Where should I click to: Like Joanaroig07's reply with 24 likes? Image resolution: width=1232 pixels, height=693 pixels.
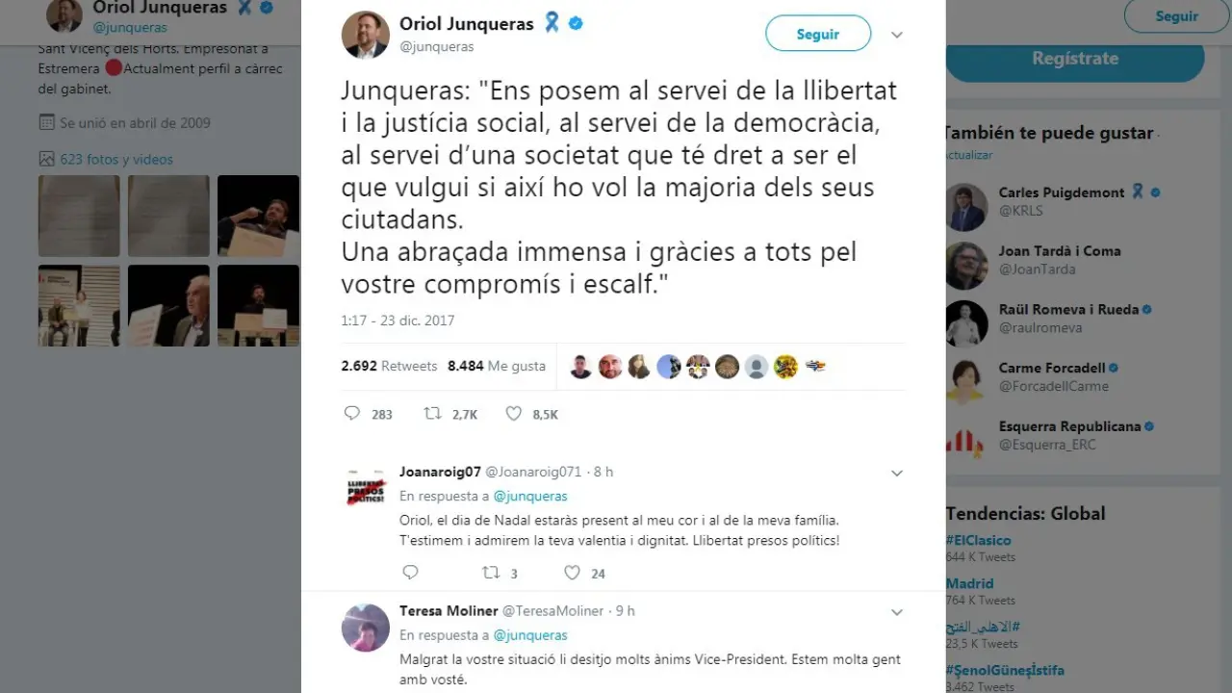click(572, 573)
